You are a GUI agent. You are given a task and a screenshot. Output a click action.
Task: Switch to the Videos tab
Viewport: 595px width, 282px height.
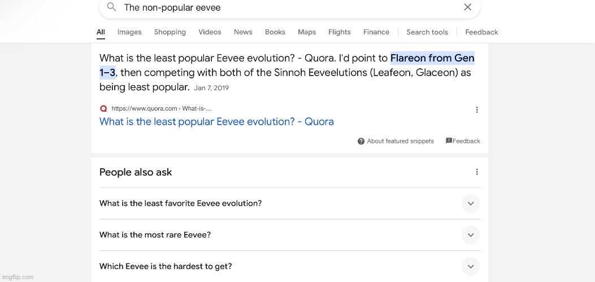click(x=210, y=32)
